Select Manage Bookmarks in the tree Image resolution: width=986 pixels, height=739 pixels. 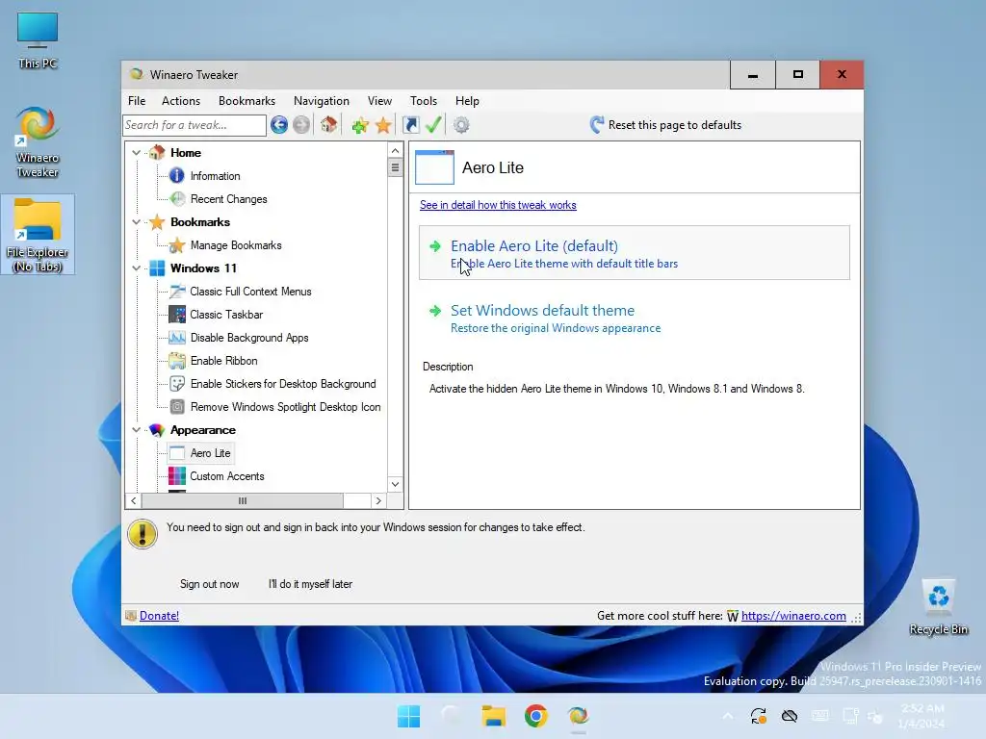coord(236,245)
